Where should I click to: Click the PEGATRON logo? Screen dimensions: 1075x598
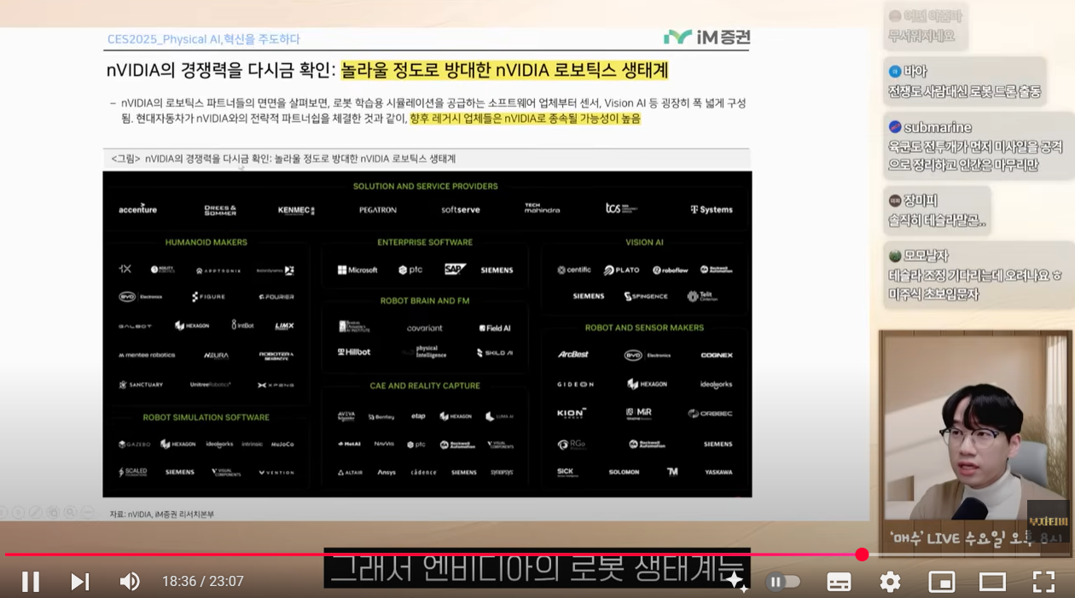tap(378, 210)
